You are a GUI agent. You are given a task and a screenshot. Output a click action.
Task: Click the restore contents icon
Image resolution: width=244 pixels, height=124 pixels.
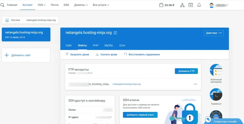click(125, 54)
